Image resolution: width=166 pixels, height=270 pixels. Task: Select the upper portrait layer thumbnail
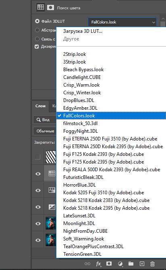[x=51, y=223]
